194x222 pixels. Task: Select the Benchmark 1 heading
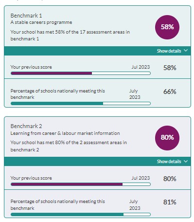coord(26,16)
